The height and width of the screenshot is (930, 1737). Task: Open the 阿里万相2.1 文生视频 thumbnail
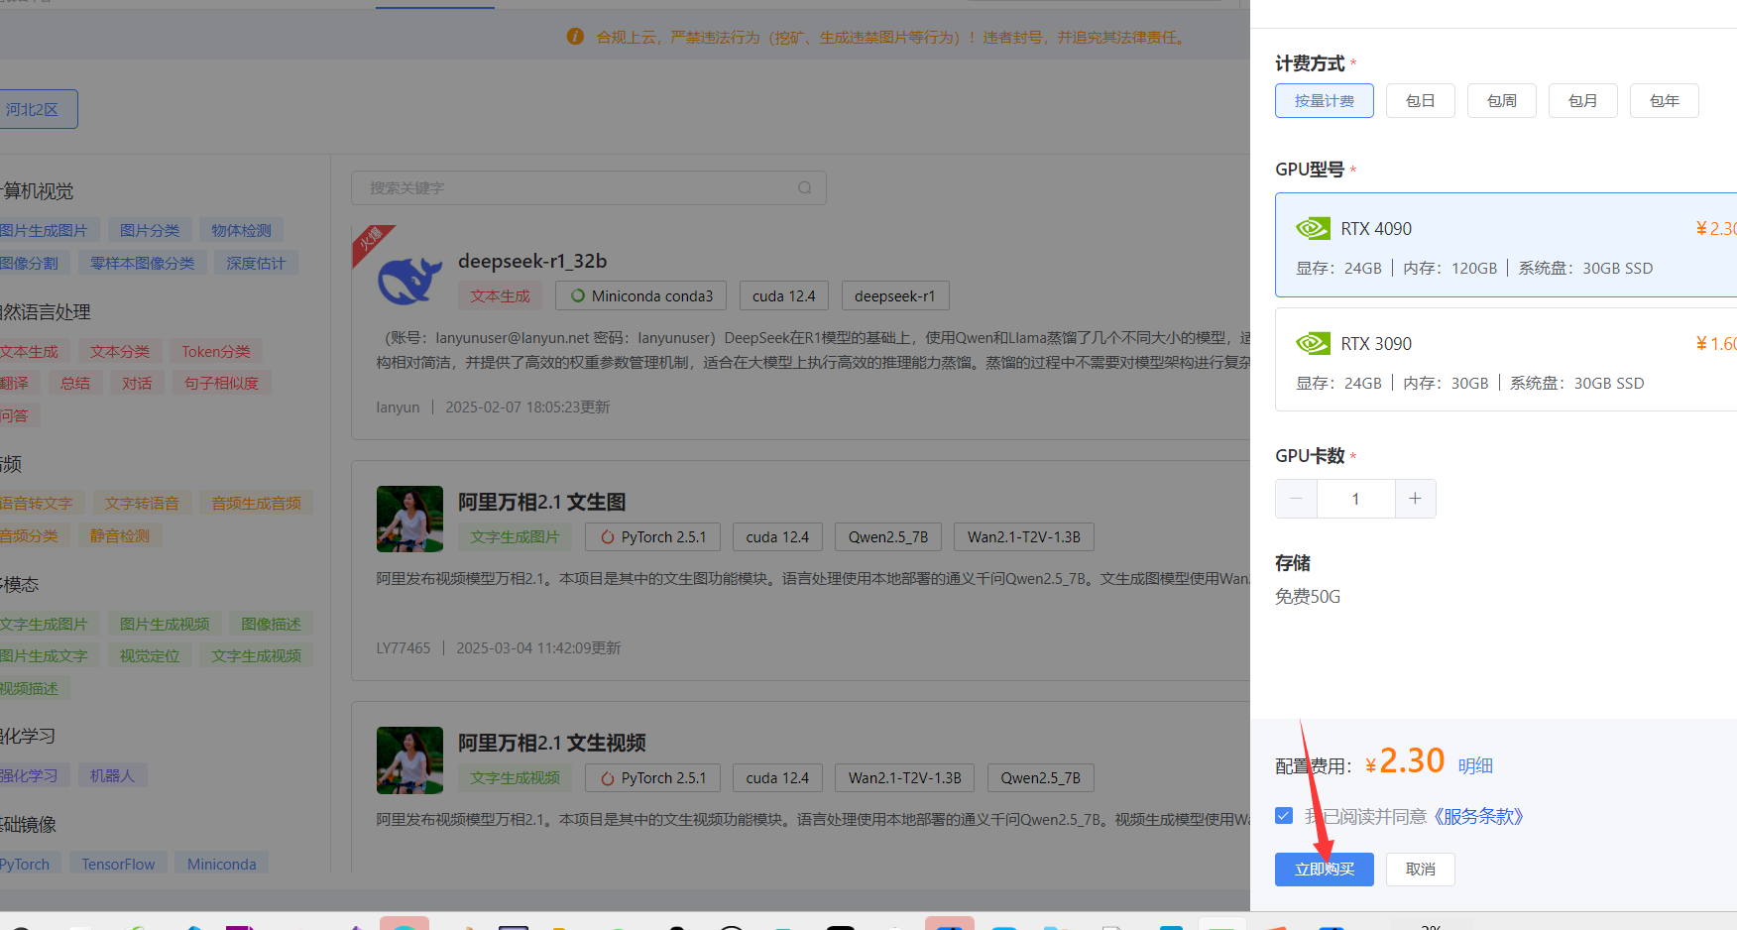click(x=409, y=760)
